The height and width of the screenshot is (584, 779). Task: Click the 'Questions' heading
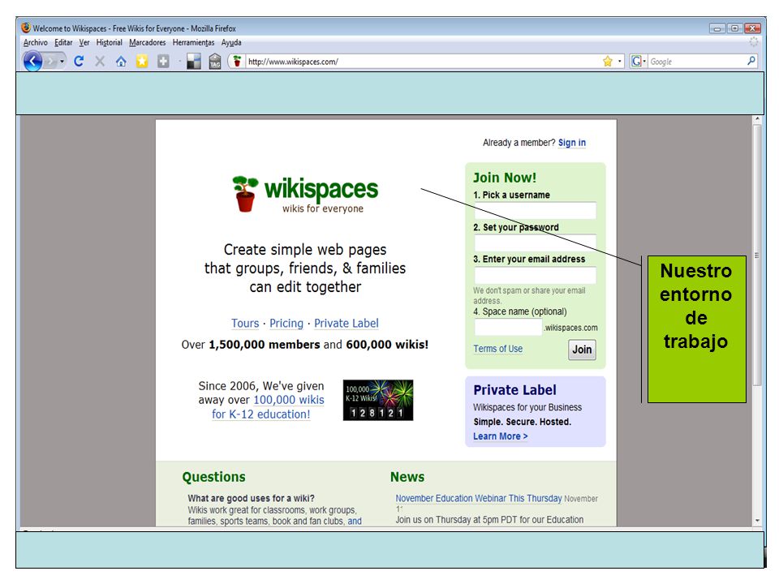[x=213, y=477]
